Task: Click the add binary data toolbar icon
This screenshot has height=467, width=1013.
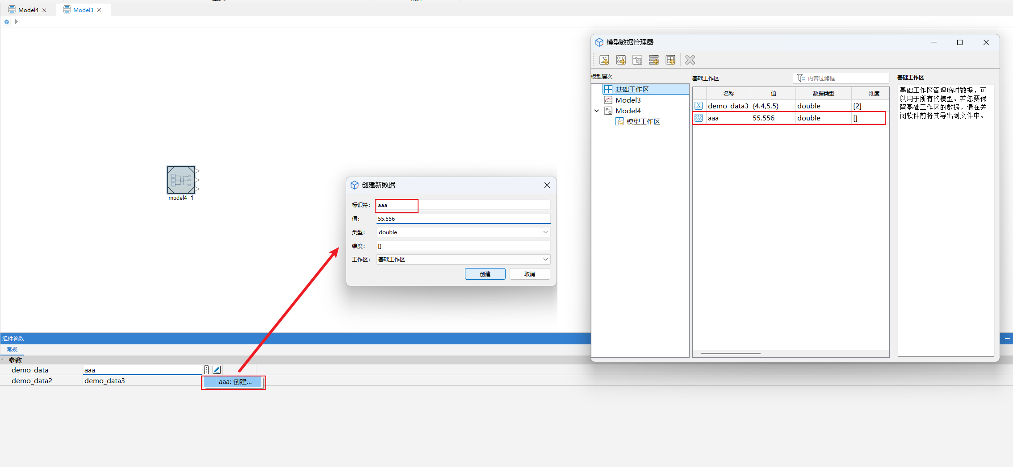Action: tap(621, 60)
